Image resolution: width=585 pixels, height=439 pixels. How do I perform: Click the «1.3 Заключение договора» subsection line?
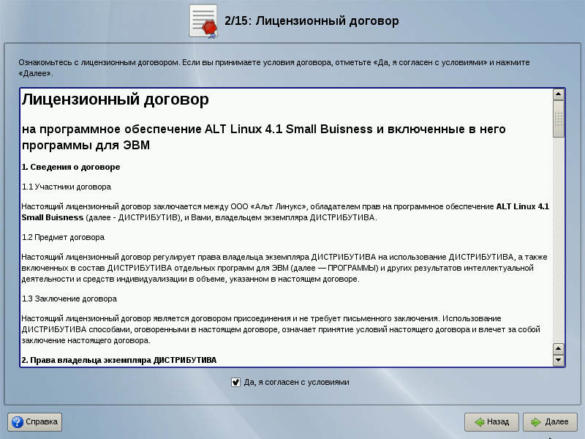69,299
